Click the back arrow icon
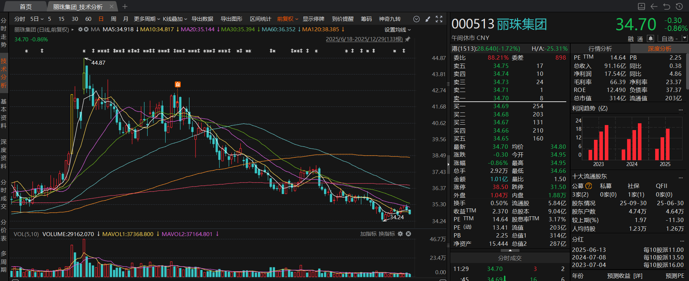Image resolution: width=689 pixels, height=281 pixels. [654, 6]
